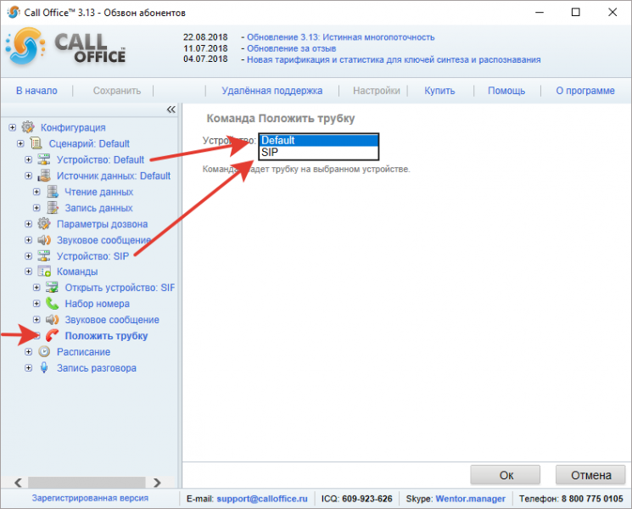Click the Источник данных: Default database icon
632x509 pixels.
[44, 176]
